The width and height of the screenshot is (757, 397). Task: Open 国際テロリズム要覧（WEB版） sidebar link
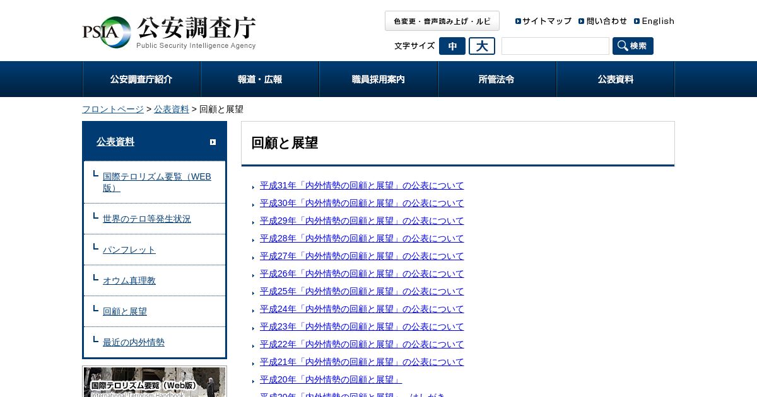pyautogui.click(x=157, y=182)
